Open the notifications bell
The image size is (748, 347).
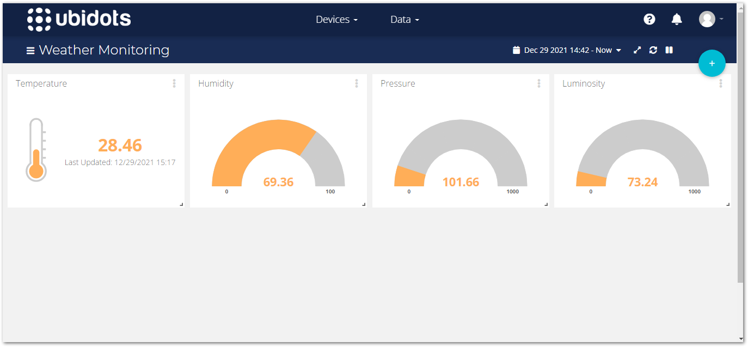pos(677,20)
